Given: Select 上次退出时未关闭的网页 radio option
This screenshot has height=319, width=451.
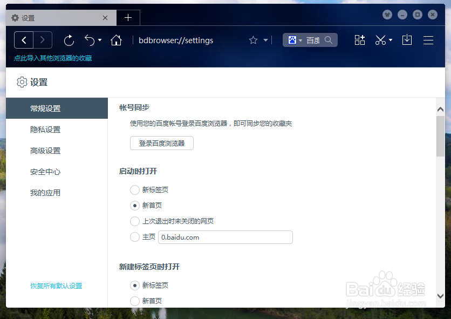Looking at the screenshot, I should point(135,221).
